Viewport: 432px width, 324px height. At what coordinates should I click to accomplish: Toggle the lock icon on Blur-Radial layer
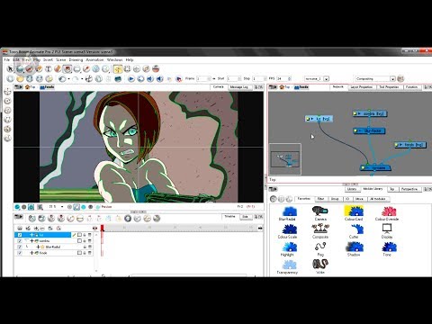(x=85, y=247)
